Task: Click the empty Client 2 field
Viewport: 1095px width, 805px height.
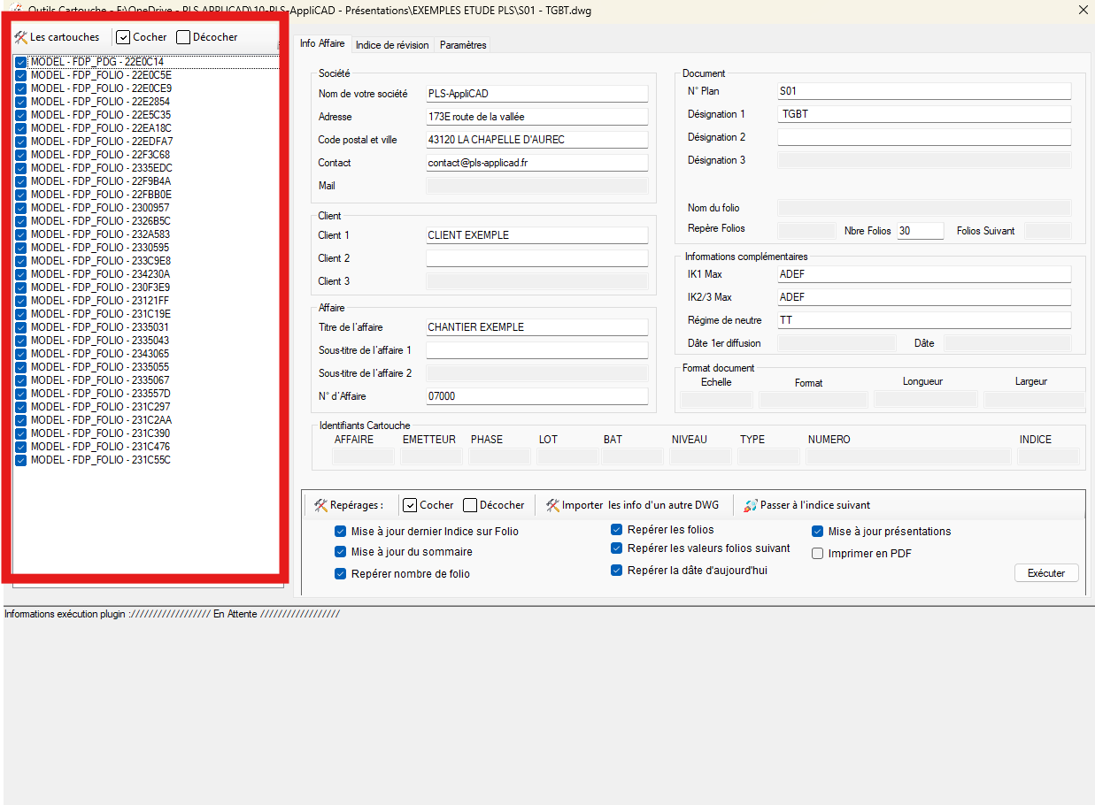Action: [x=536, y=258]
